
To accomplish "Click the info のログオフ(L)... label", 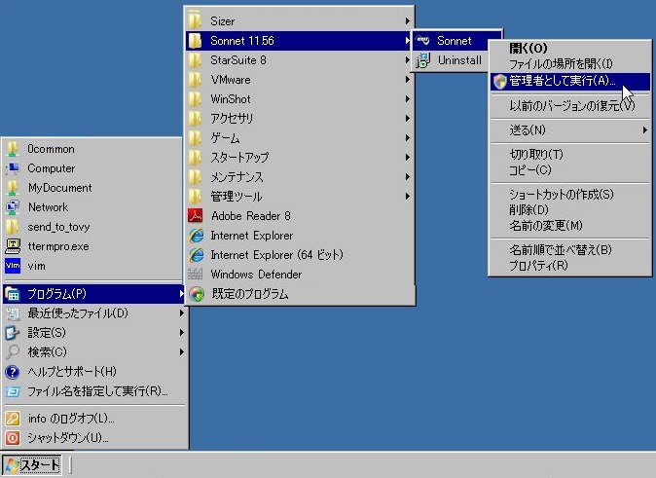I will coord(71,419).
